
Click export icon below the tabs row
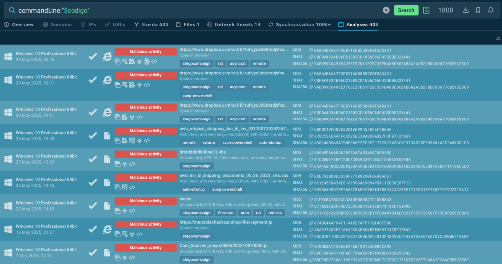498,38
